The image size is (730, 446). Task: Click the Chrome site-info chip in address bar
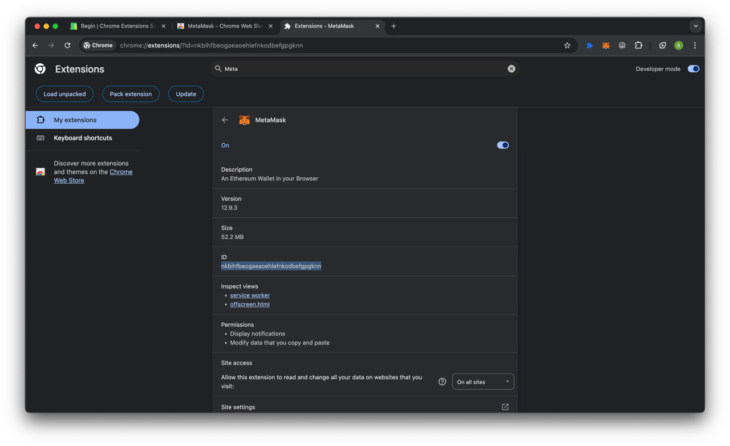coord(99,46)
